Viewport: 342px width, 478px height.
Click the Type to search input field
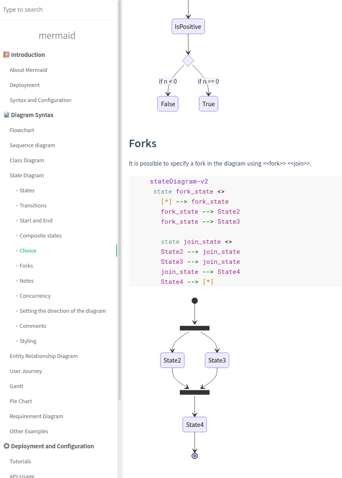50,9
